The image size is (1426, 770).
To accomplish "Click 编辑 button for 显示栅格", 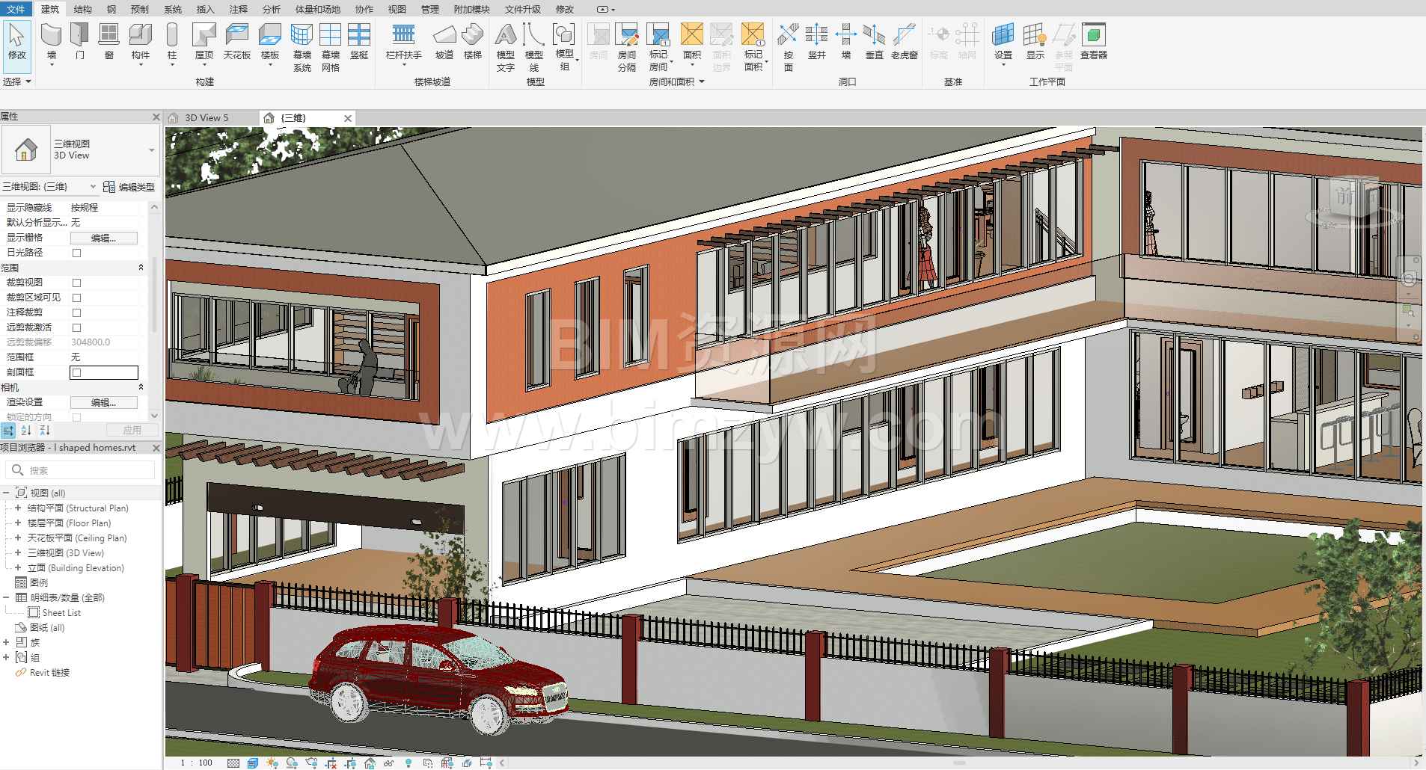I will [x=103, y=238].
